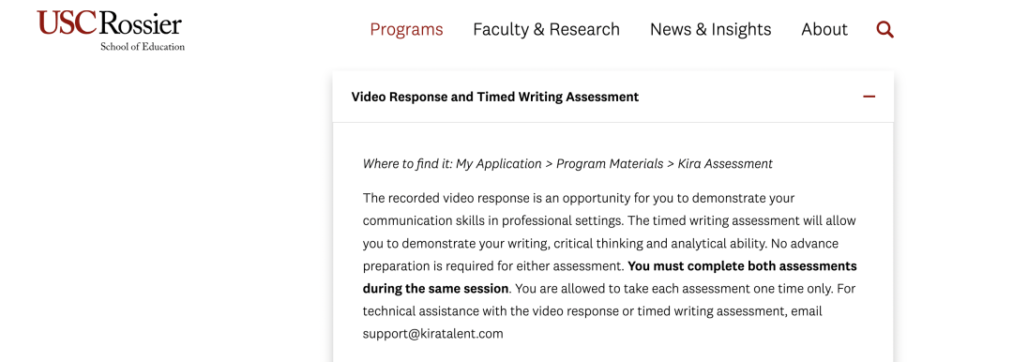The width and height of the screenshot is (1013, 362).
Task: Click bold 'You must complete both assessments' text
Action: click(x=742, y=265)
